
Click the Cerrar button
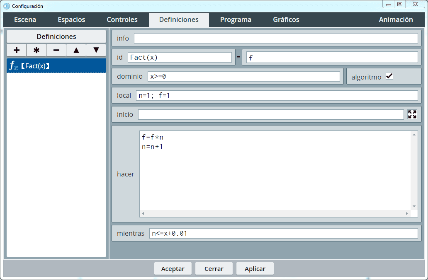[x=214, y=268]
